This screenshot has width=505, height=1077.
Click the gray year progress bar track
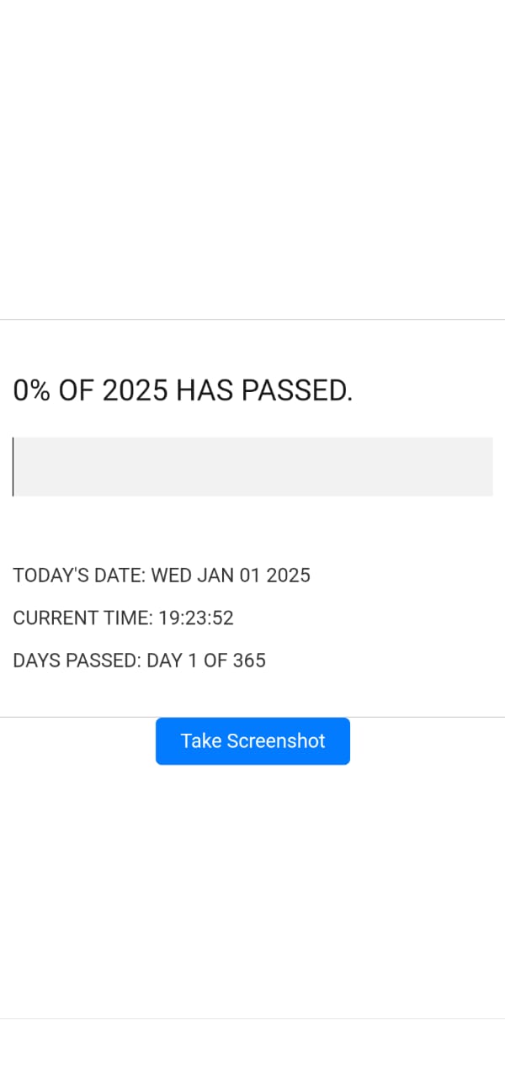tap(252, 467)
